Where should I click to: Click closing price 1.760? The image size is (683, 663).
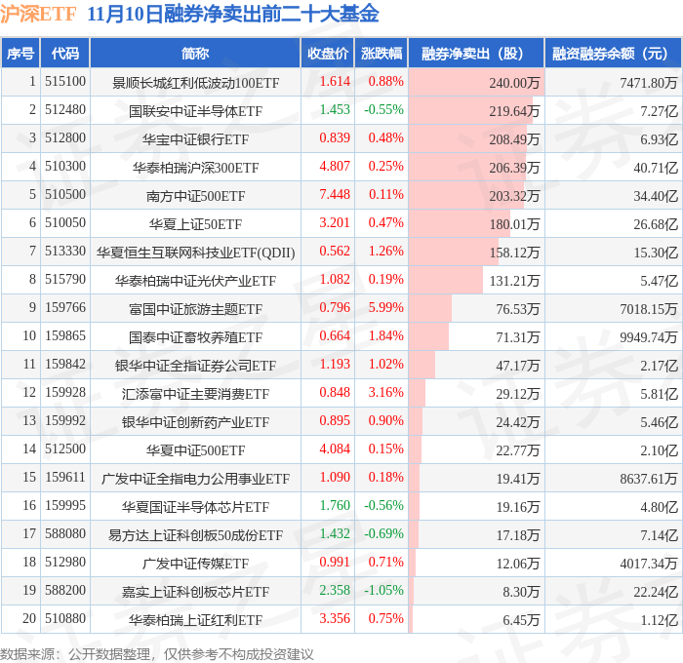click(x=335, y=506)
